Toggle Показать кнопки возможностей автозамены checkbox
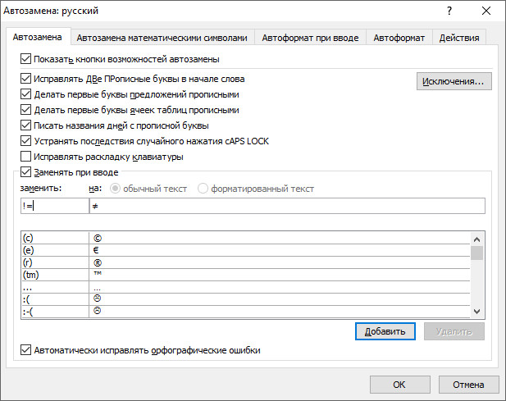This screenshot has height=401, width=506. 25,59
